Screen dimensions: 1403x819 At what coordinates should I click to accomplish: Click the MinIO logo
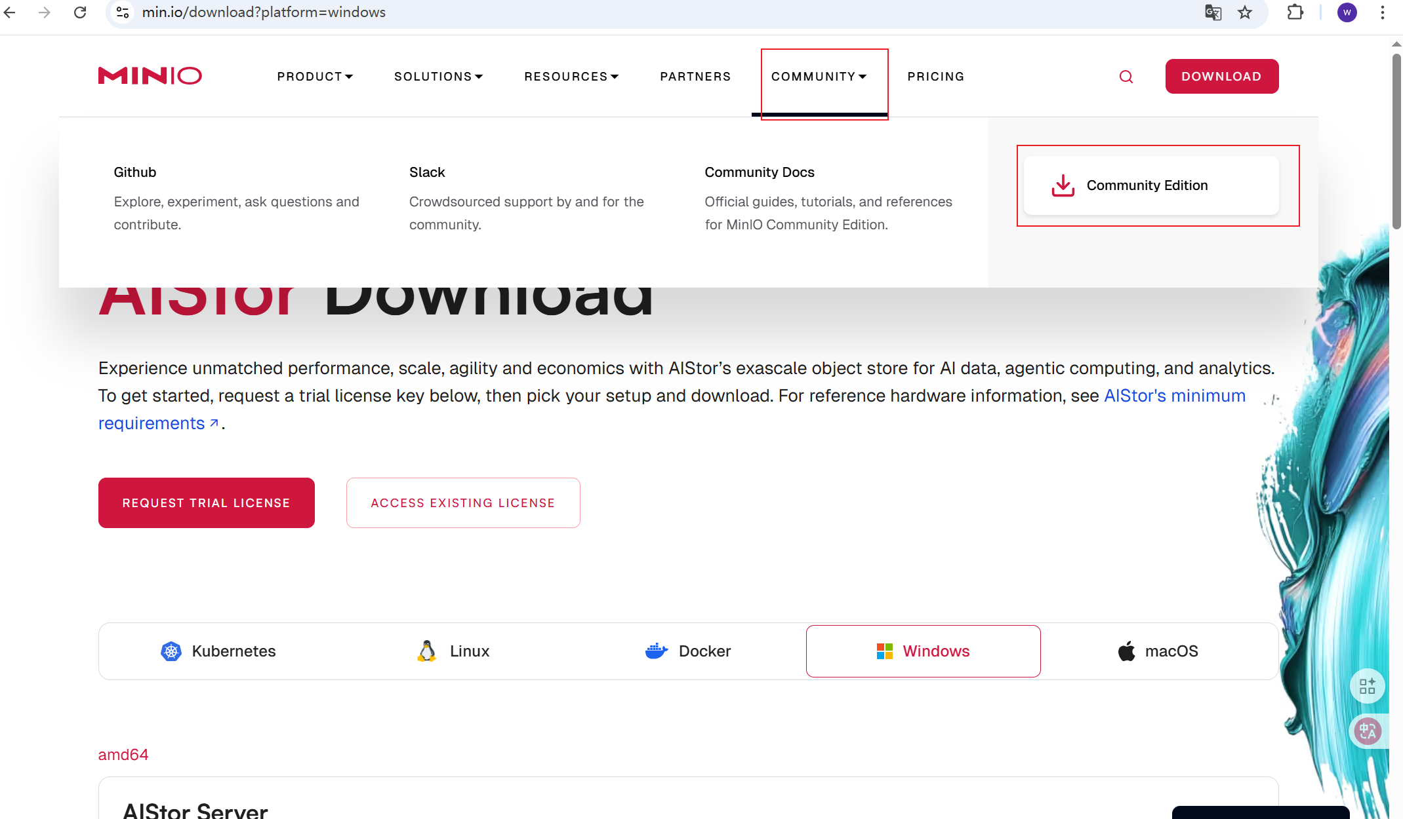coord(150,76)
